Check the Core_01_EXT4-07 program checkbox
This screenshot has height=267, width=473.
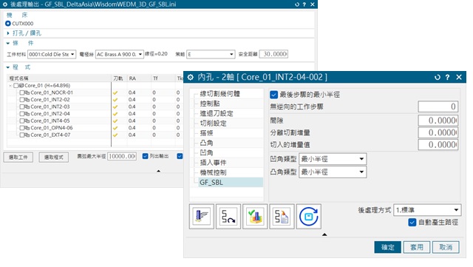pos(21,135)
